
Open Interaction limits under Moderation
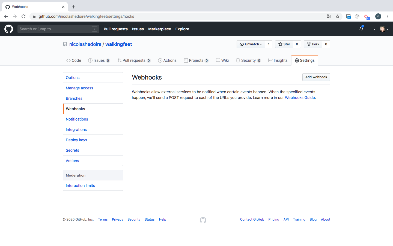click(93, 186)
